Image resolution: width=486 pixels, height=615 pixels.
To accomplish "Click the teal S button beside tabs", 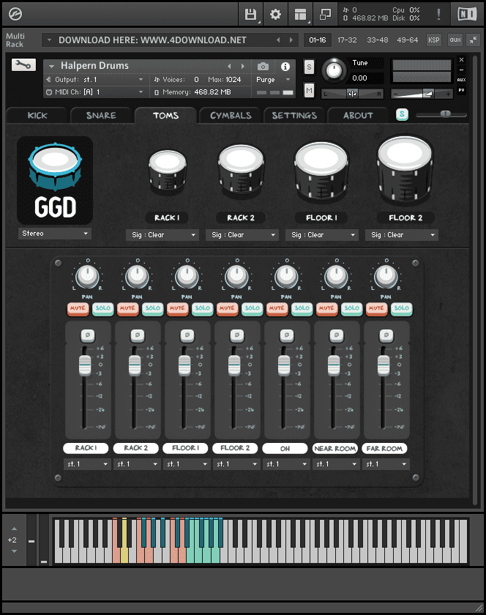I will (x=402, y=114).
